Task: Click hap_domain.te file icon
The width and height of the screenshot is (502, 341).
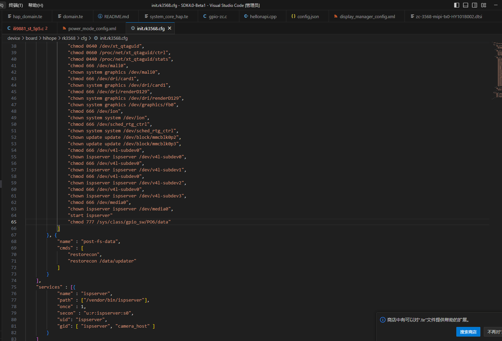Action: click(9, 16)
